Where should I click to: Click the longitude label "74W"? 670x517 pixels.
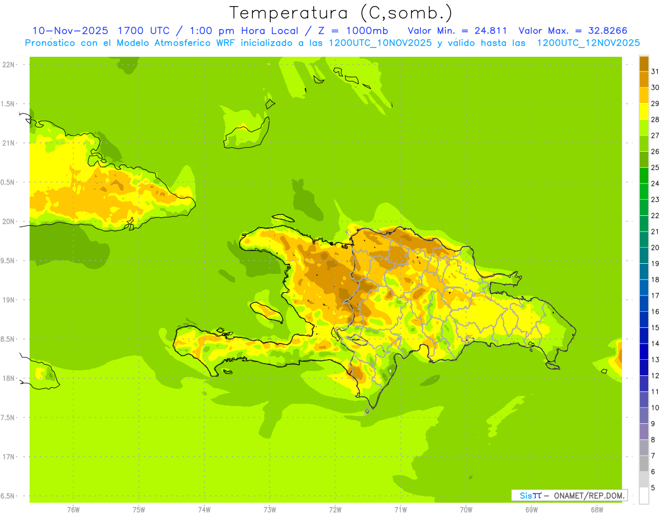coord(204,510)
